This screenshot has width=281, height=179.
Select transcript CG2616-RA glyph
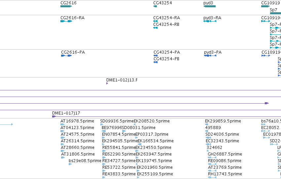pos(66,21)
